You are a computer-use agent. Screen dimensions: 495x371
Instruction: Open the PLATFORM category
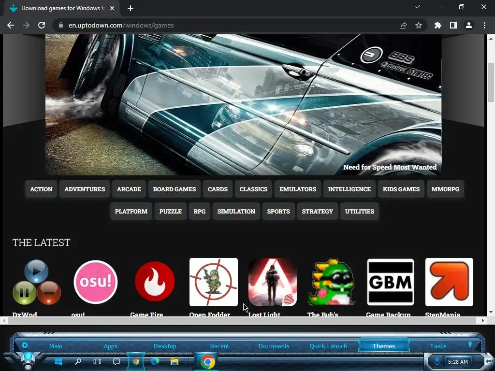(131, 212)
